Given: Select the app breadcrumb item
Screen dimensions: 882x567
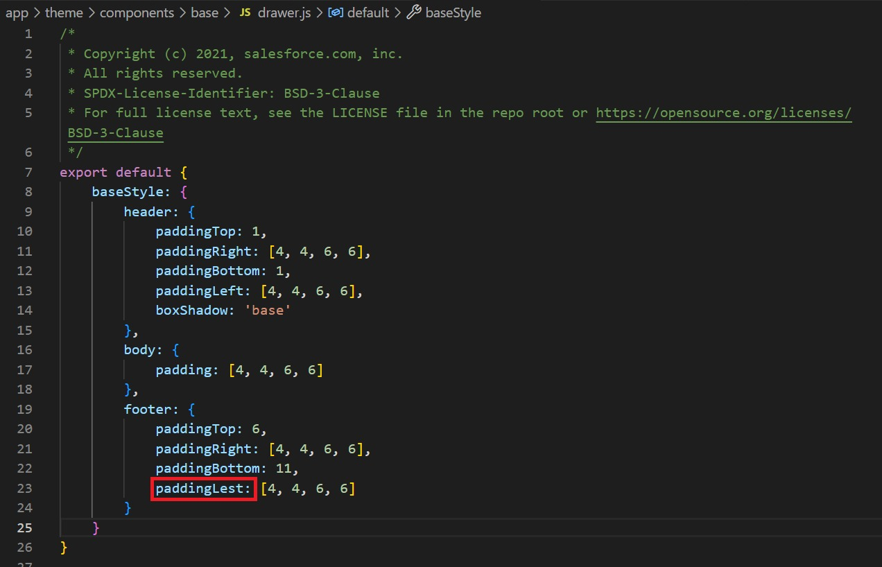Looking at the screenshot, I should coord(17,12).
